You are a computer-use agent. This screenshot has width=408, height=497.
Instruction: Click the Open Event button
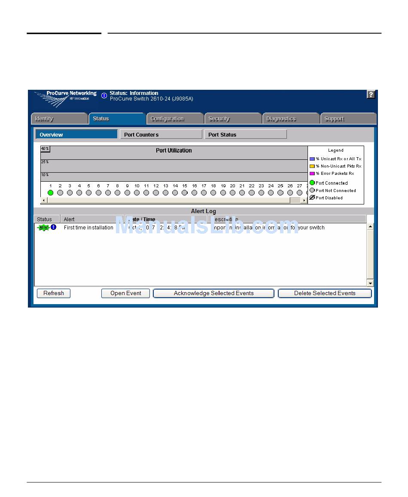pyautogui.click(x=125, y=293)
